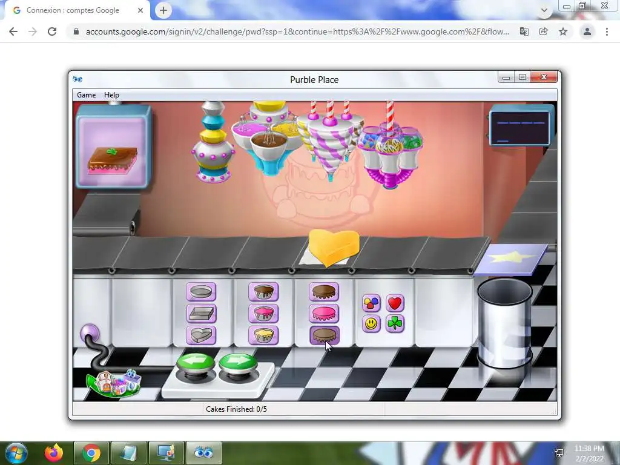Close the Connexion comptes Google tab

pyautogui.click(x=140, y=10)
